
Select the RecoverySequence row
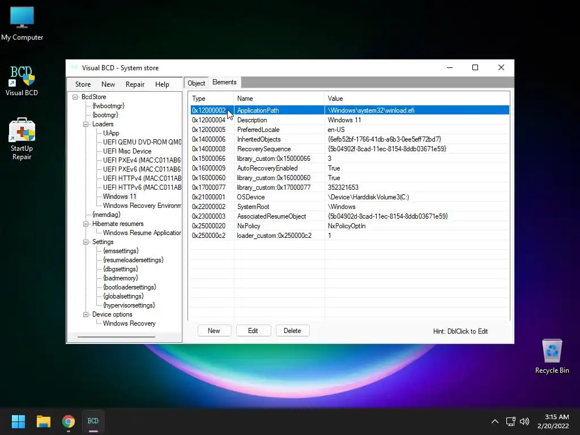[350, 149]
